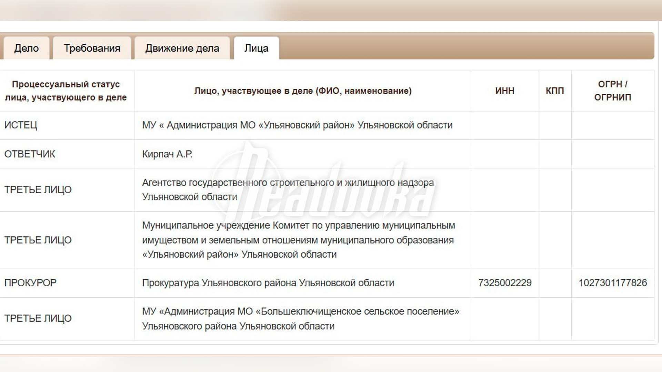
Task: Click the Процессуальный статус column header
Action: click(66, 91)
